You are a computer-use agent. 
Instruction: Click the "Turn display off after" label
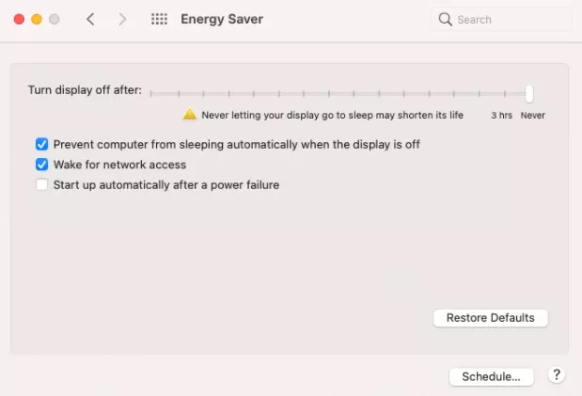tap(85, 90)
